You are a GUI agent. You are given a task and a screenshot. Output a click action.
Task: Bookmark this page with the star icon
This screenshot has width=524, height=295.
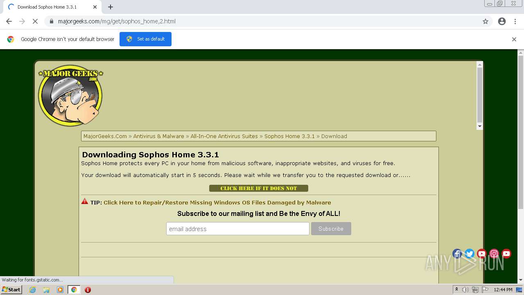486,21
